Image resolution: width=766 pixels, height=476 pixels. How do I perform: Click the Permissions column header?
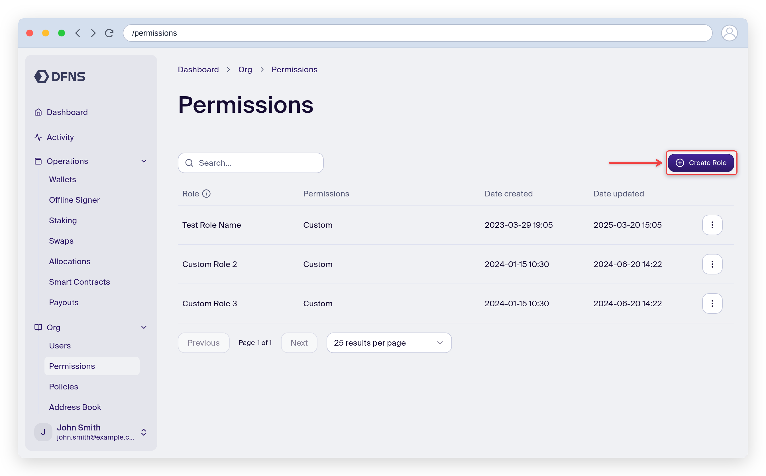tap(326, 194)
